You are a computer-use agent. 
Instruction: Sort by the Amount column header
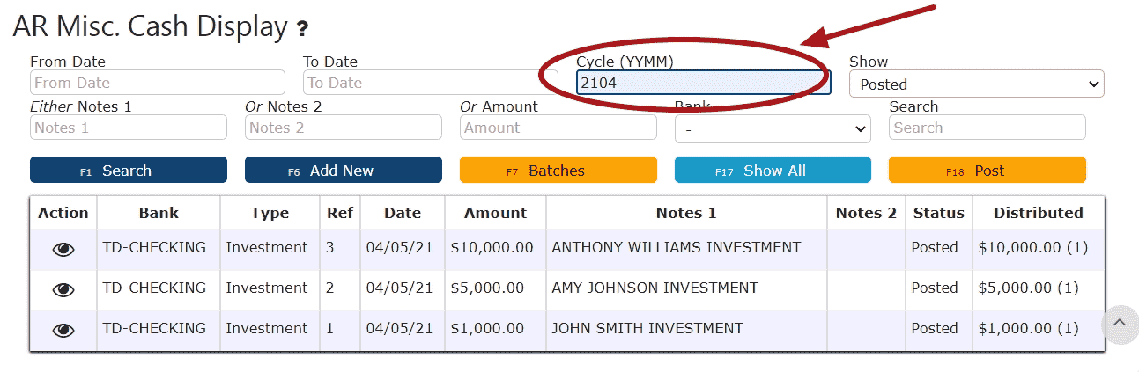click(495, 213)
